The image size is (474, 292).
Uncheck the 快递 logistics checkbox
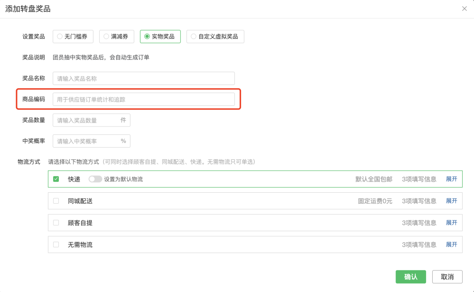[56, 179]
